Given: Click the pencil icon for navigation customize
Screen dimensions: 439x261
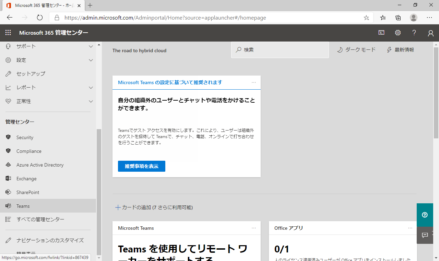Looking at the screenshot, I should (9, 240).
